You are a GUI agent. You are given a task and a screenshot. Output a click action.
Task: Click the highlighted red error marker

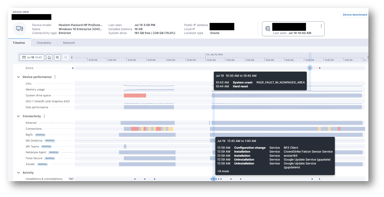coord(310,68)
